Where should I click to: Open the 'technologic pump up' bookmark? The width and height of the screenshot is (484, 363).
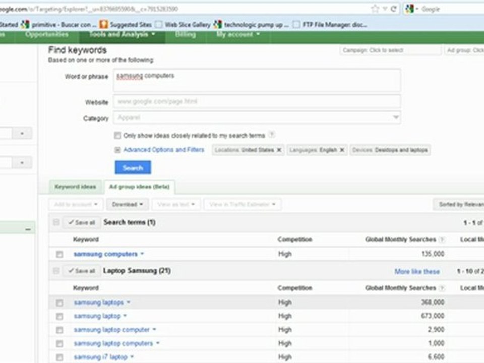pyautogui.click(x=251, y=24)
